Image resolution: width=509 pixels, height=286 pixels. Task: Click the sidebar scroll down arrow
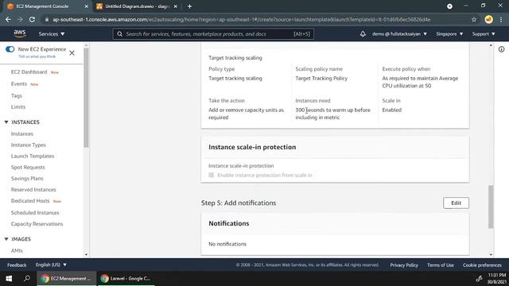click(86, 254)
